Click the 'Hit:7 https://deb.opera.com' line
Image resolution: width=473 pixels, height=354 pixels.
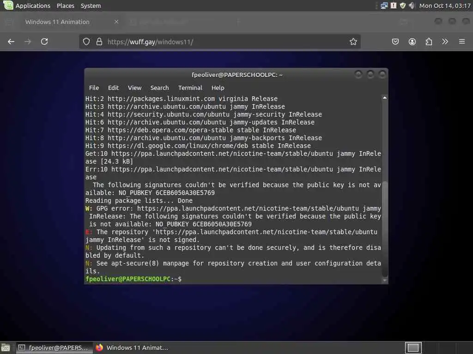click(191, 130)
